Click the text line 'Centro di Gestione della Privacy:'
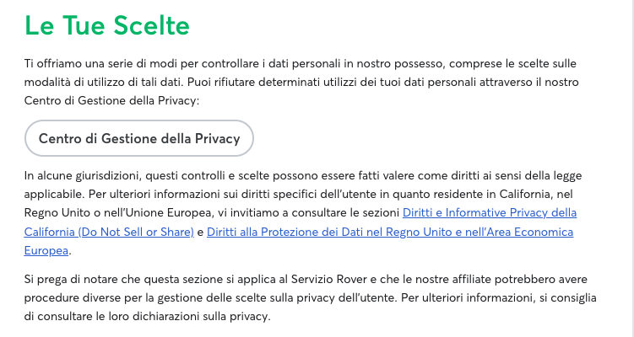 112,100
